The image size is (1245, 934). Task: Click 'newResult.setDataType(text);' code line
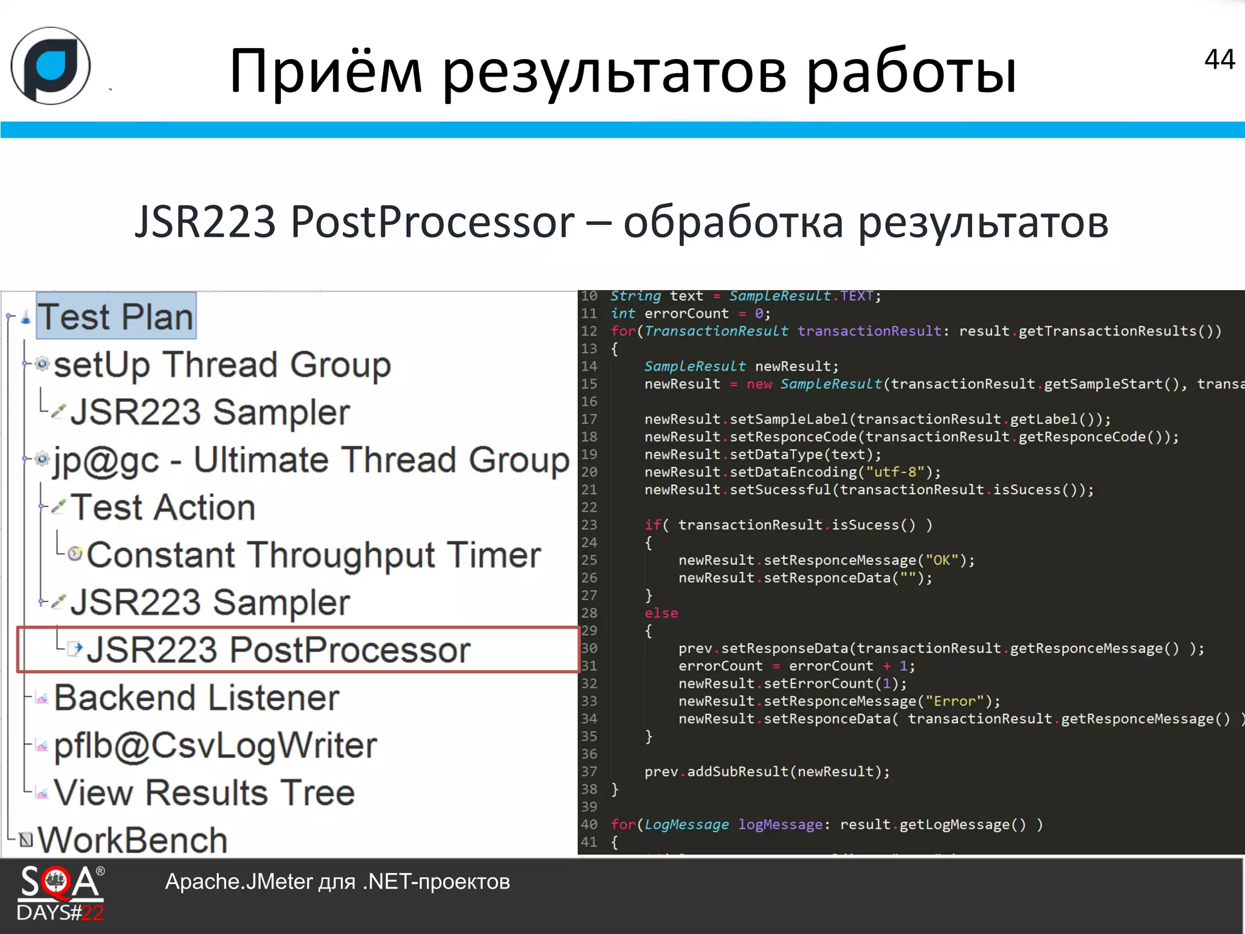click(x=763, y=455)
